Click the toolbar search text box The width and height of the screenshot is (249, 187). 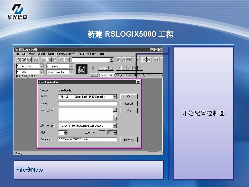coord(91,60)
